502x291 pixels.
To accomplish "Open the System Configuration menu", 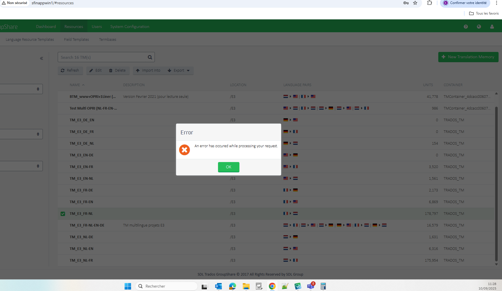I will click(x=129, y=27).
